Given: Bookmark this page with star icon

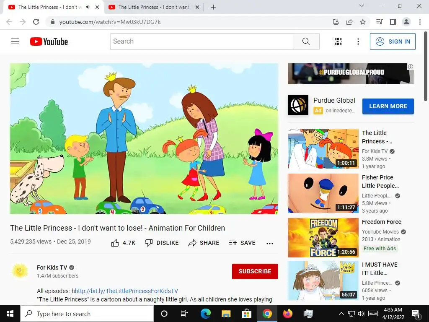Looking at the screenshot, I should click(363, 22).
